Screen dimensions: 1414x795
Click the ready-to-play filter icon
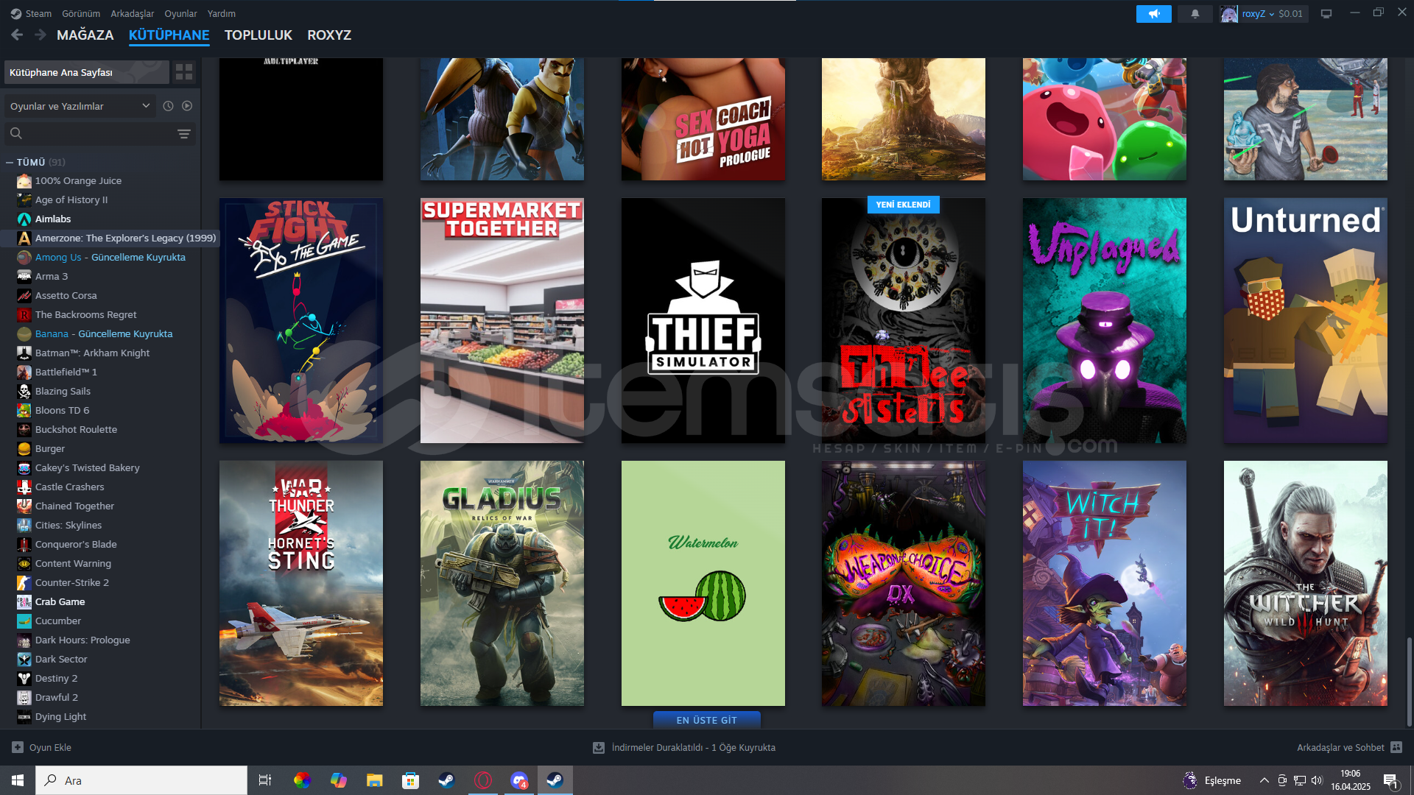click(x=187, y=106)
